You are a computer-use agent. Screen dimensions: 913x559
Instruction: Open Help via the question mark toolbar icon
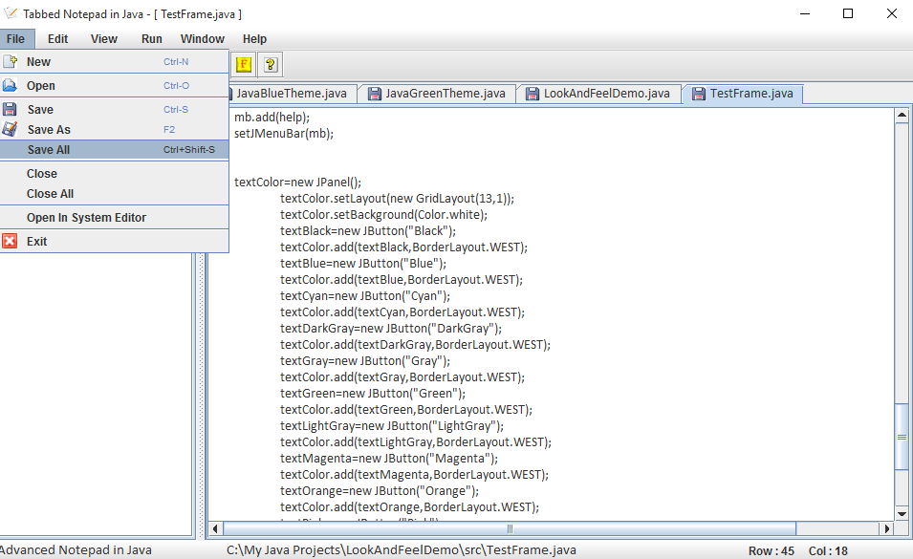click(270, 64)
